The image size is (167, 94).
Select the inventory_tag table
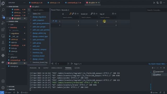coord(38,52)
